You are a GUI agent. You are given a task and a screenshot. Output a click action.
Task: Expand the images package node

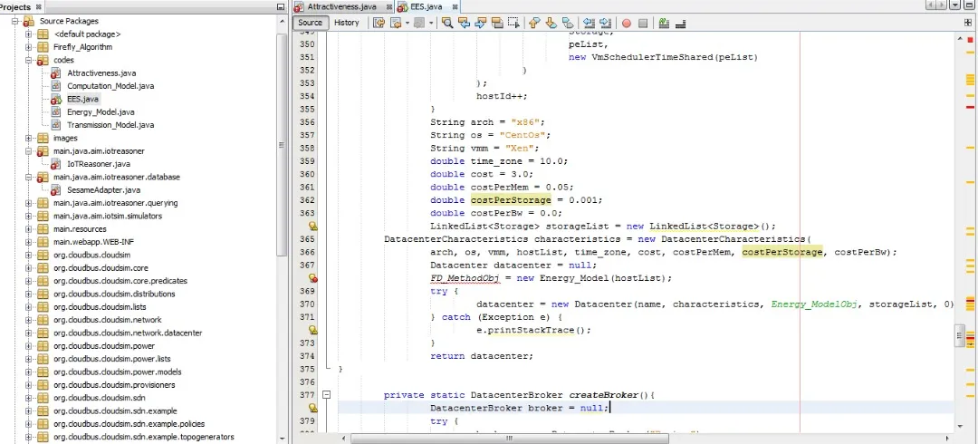[x=29, y=139]
